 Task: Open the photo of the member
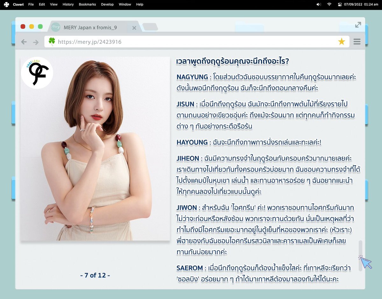[95, 149]
